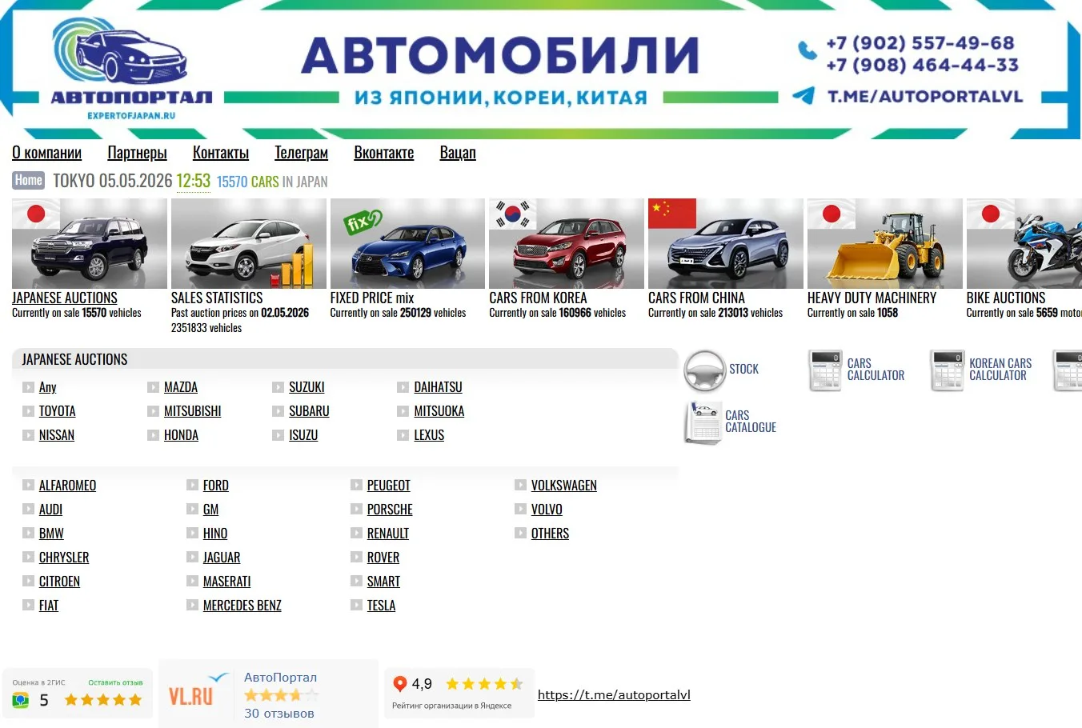
Task: Click the Yandex map pin rating icon
Action: 400,684
